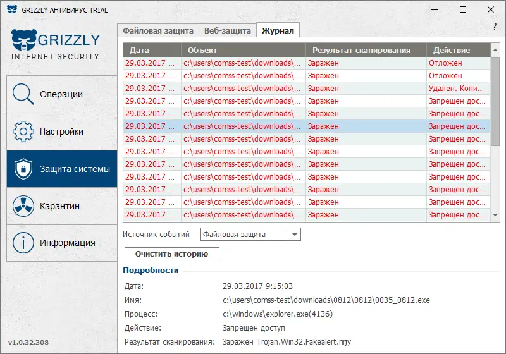Viewport: 506px width, 354px height.
Task: Click the Защита системы shield icon
Action: click(23, 169)
